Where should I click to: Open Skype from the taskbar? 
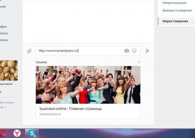click(32, 133)
